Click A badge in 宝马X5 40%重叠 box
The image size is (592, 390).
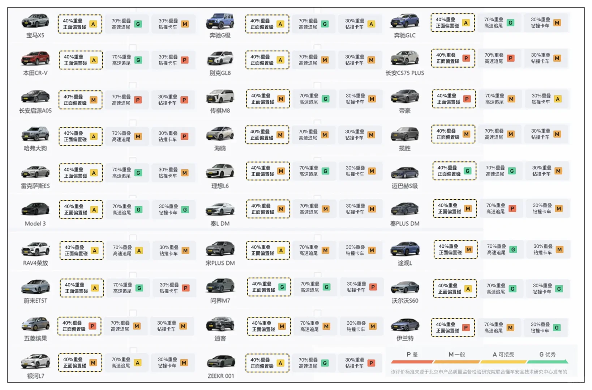[93, 24]
